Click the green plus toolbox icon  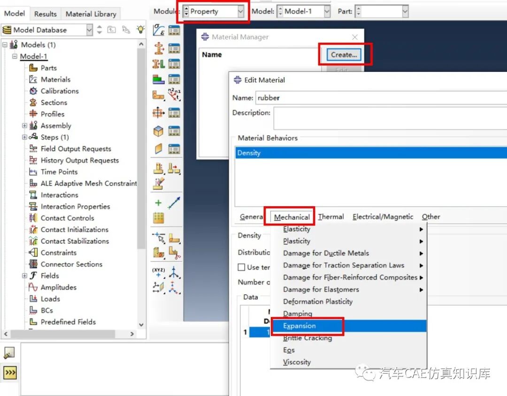158,203
